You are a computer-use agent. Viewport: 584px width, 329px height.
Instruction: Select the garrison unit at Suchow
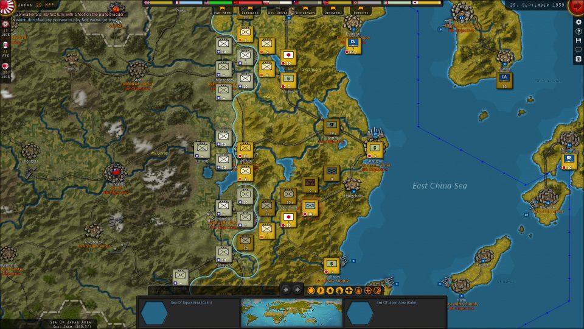point(288,80)
